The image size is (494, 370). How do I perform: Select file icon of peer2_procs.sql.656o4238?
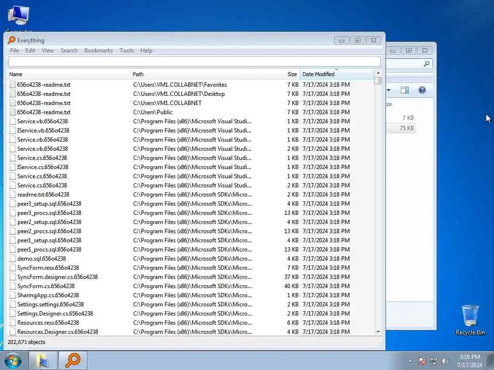(x=13, y=231)
